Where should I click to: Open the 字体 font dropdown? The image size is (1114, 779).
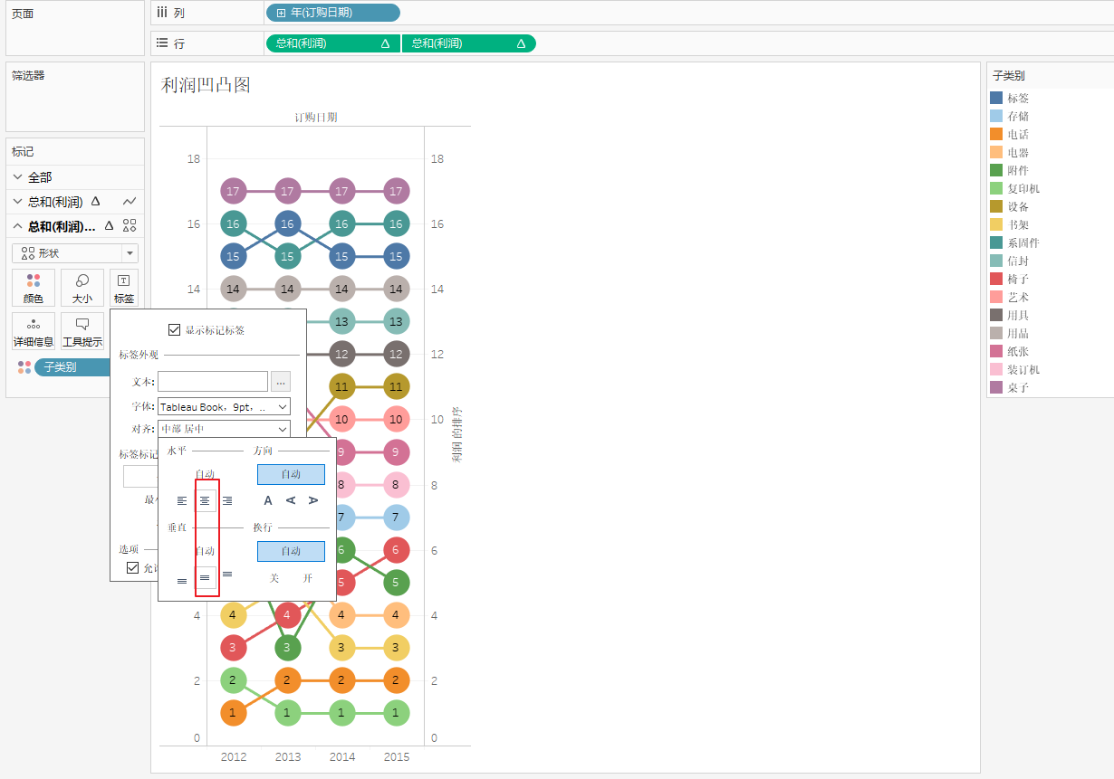[224, 407]
